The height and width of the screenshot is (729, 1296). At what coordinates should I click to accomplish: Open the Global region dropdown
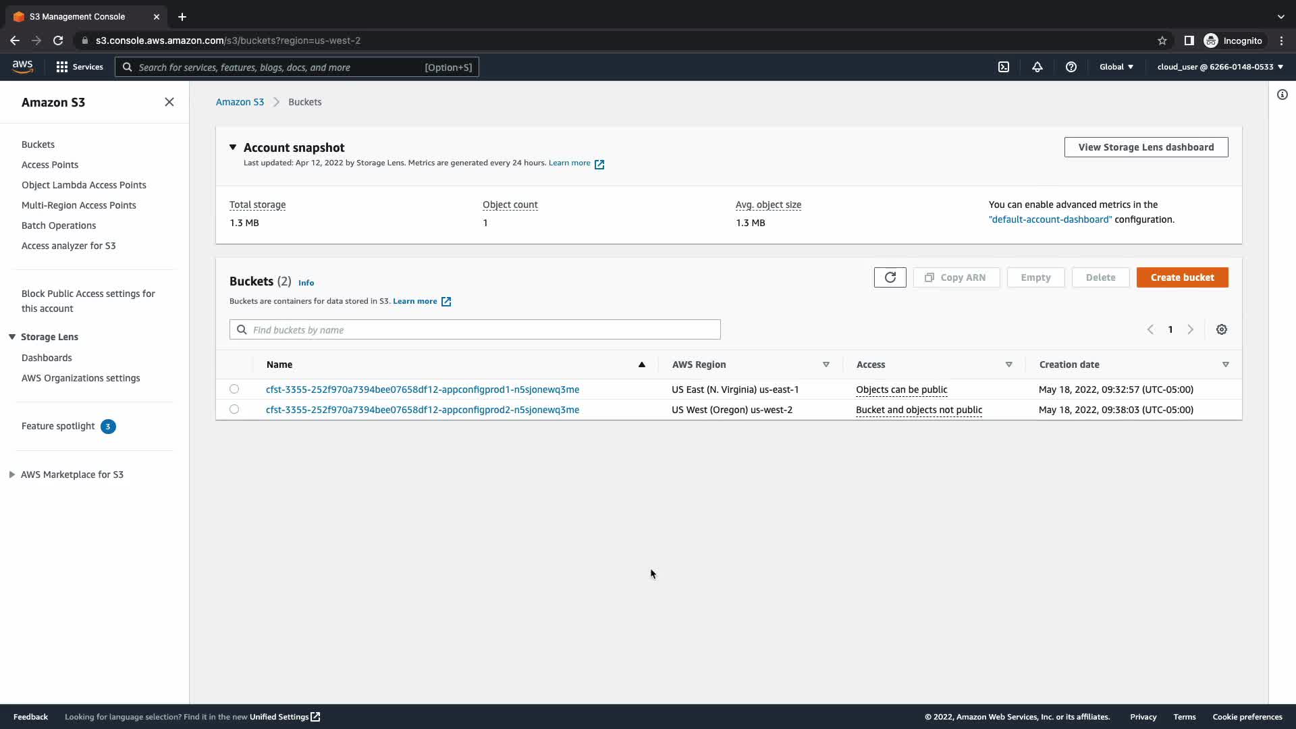coord(1116,67)
